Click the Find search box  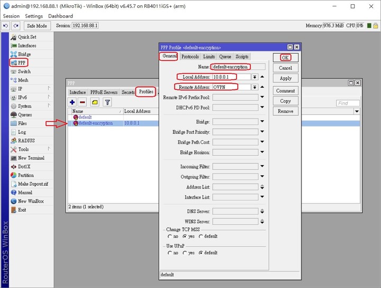[348, 103]
